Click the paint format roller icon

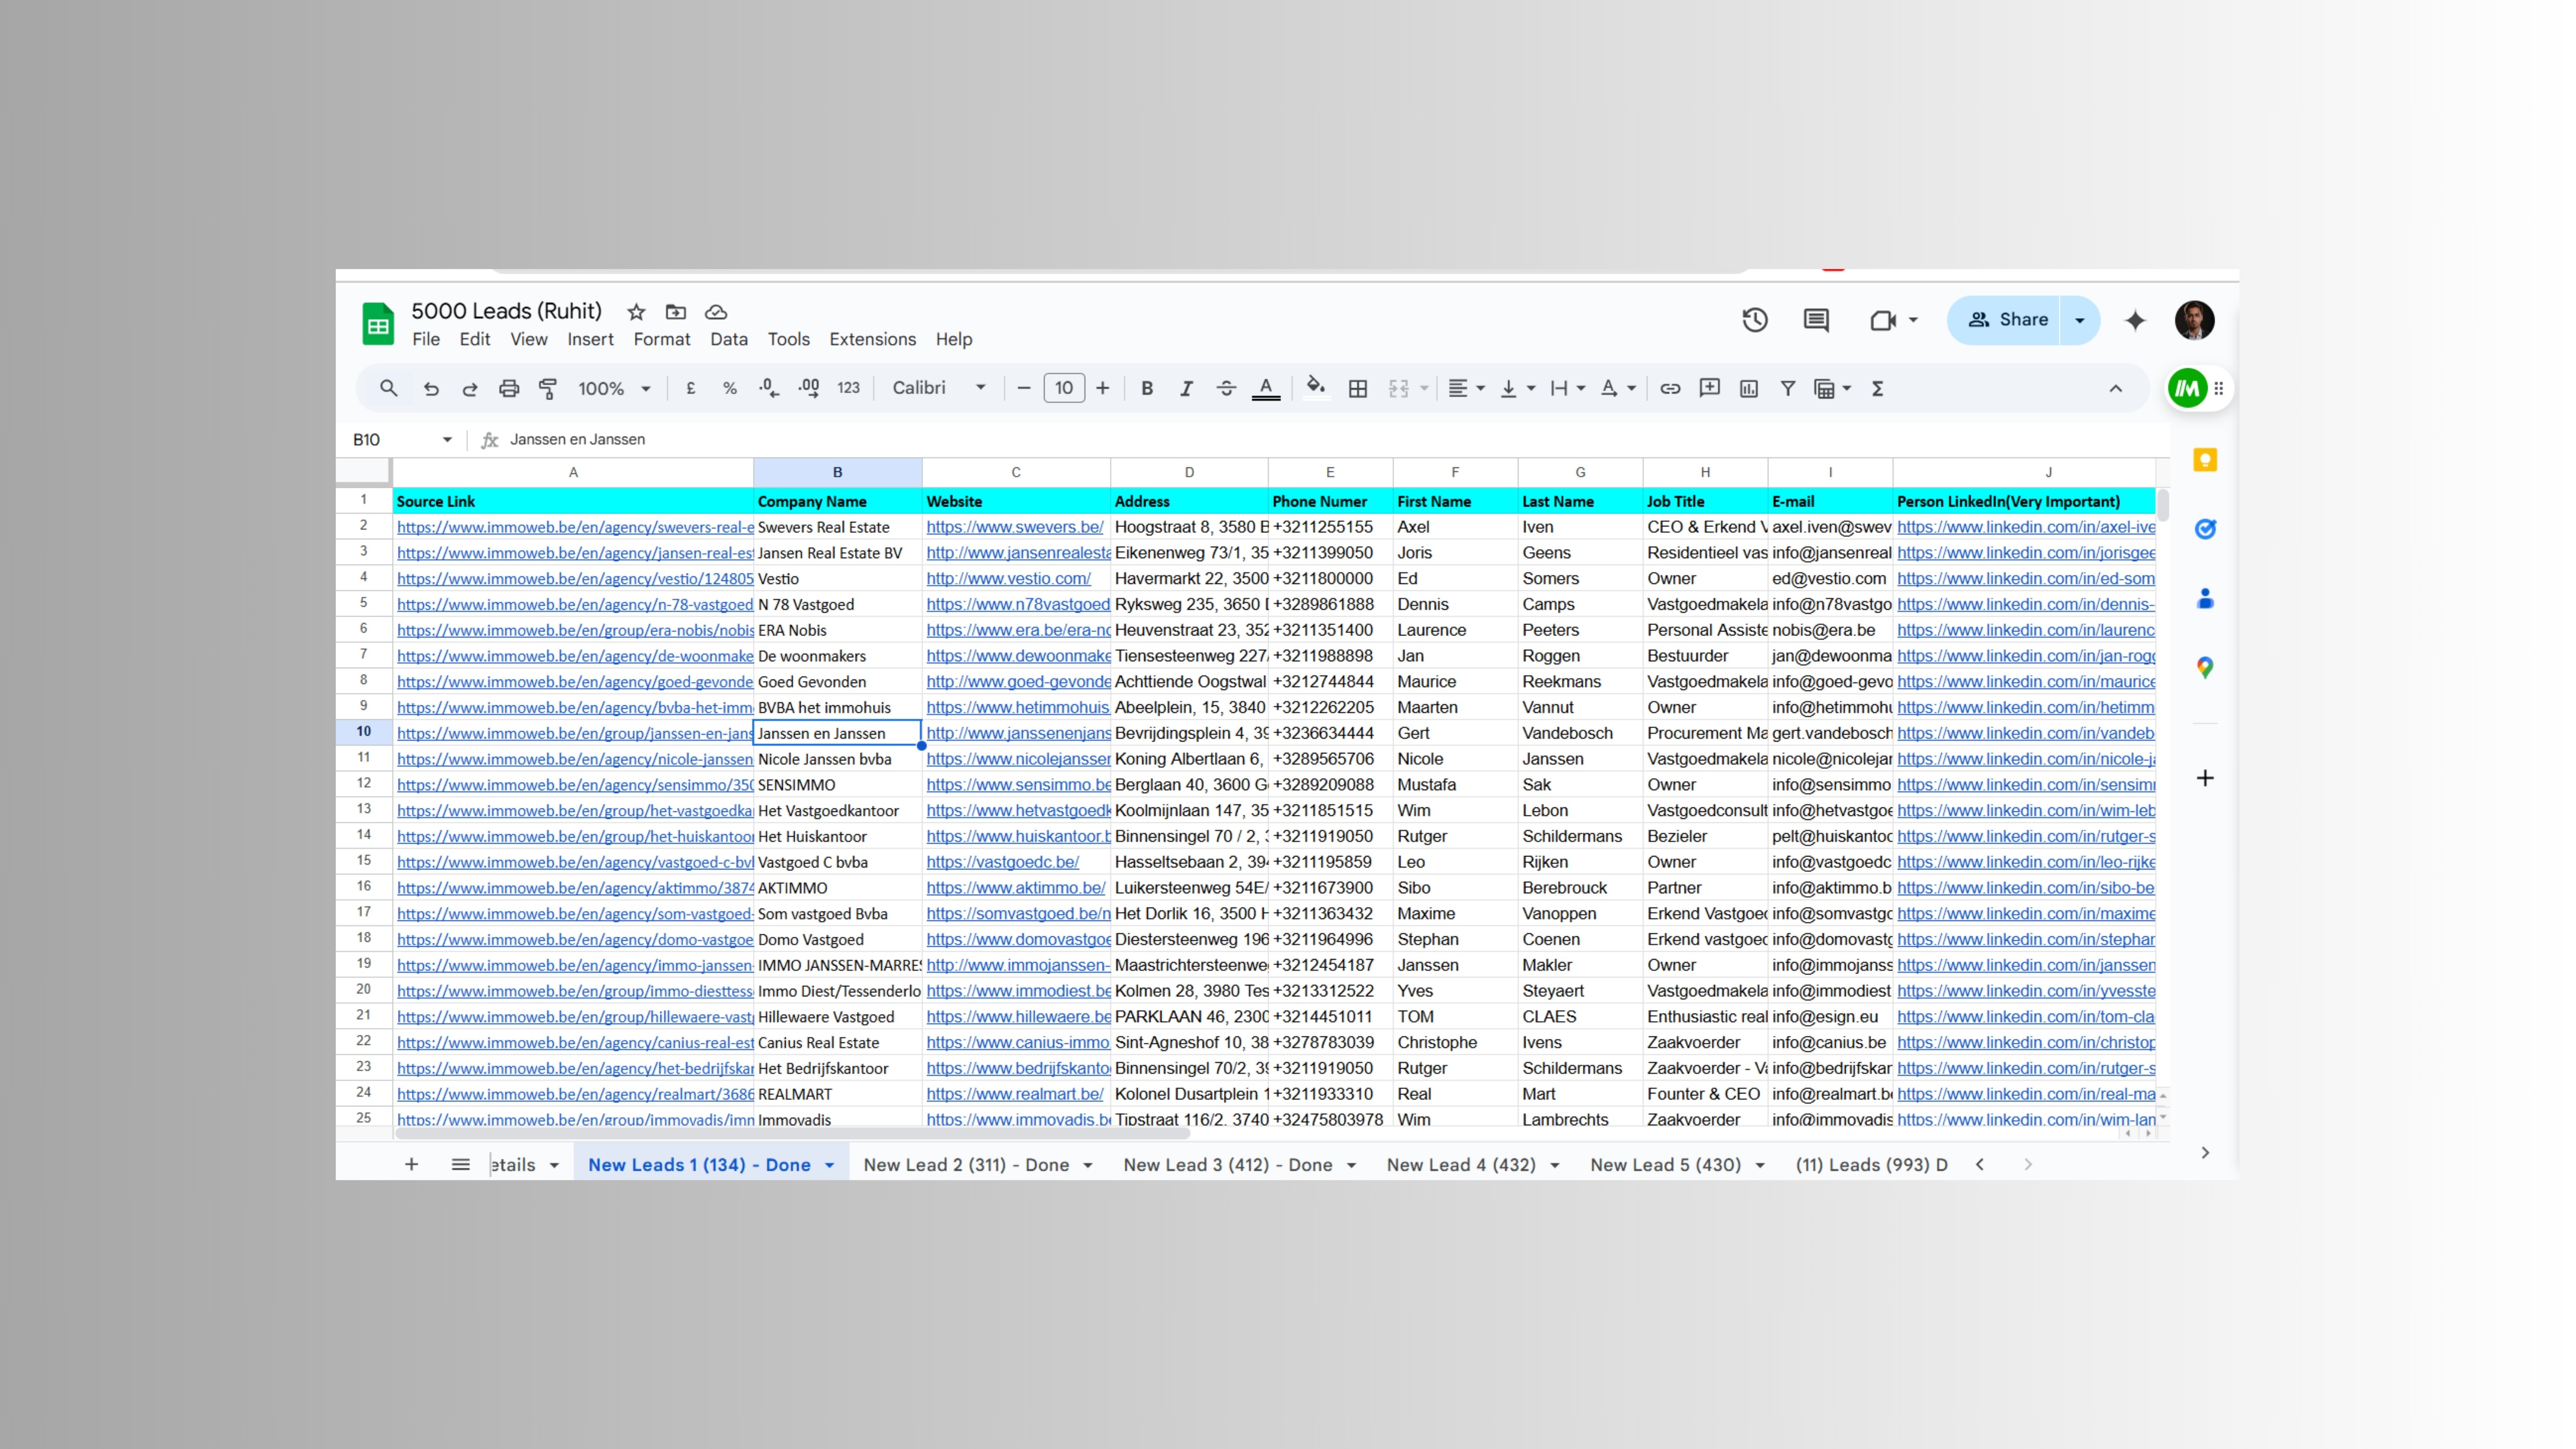(x=548, y=388)
